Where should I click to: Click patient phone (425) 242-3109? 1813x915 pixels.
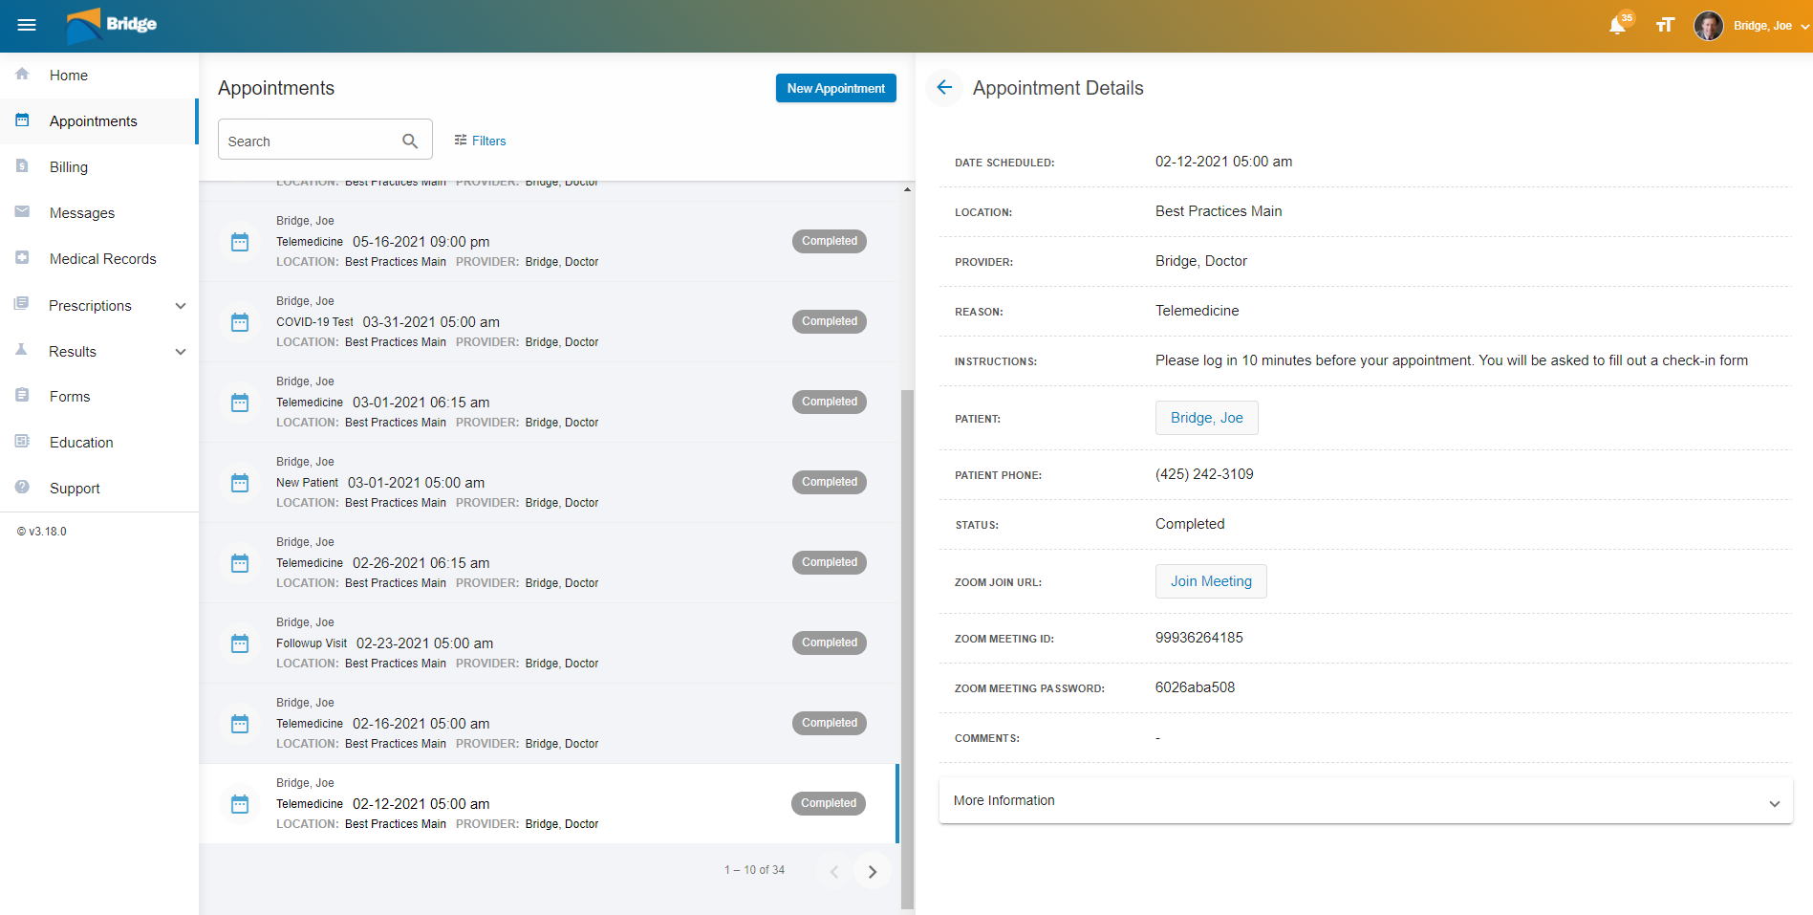(1204, 474)
